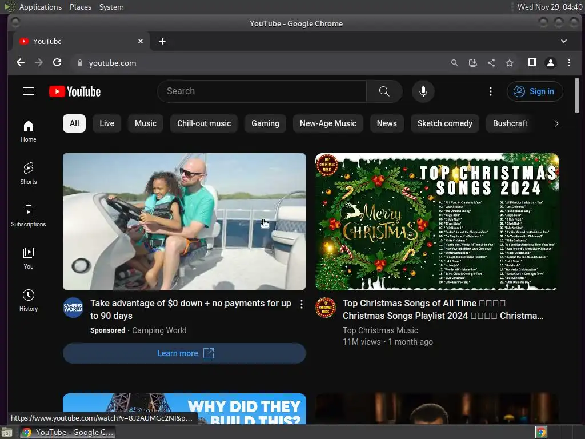
Task: Close the YouTube tab
Action: pos(141,41)
